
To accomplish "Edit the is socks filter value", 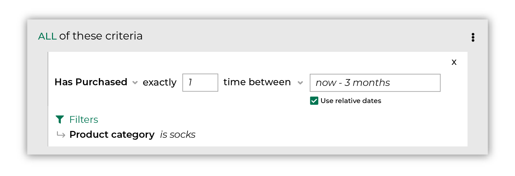I will [x=178, y=135].
